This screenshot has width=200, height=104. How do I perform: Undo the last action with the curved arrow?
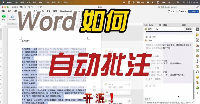tap(33, 7)
